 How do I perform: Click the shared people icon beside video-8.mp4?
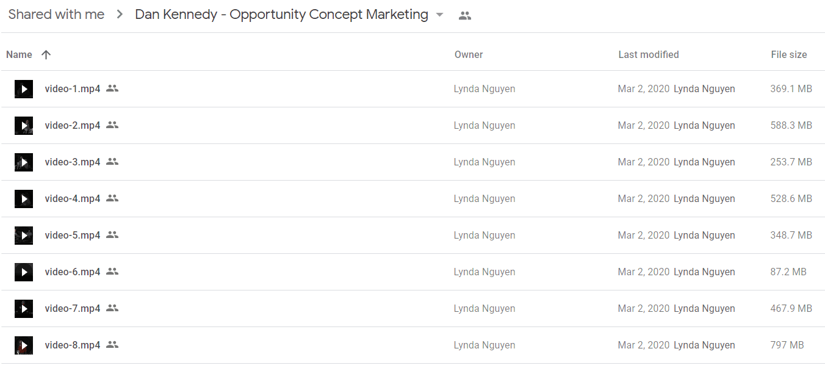[112, 345]
